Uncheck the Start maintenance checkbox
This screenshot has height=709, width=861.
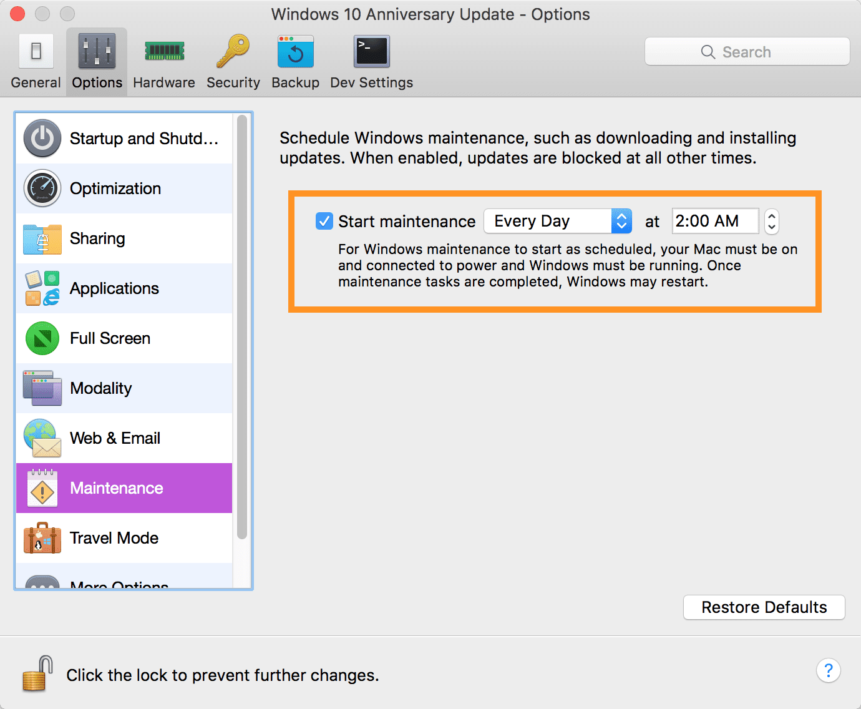324,221
